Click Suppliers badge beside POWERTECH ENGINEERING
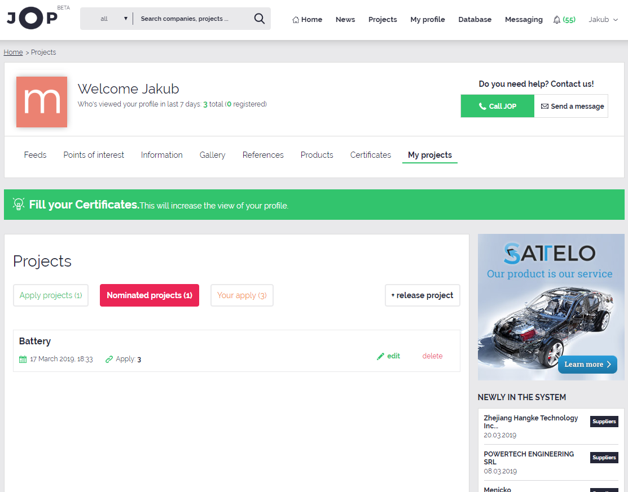 (604, 458)
